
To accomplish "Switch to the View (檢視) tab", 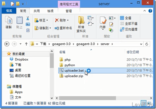I will coord(50,11).
